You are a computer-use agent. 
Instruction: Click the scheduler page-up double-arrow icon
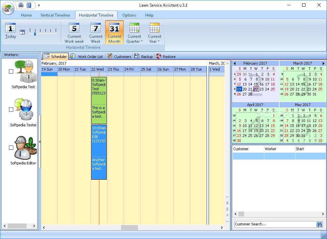tap(227, 203)
